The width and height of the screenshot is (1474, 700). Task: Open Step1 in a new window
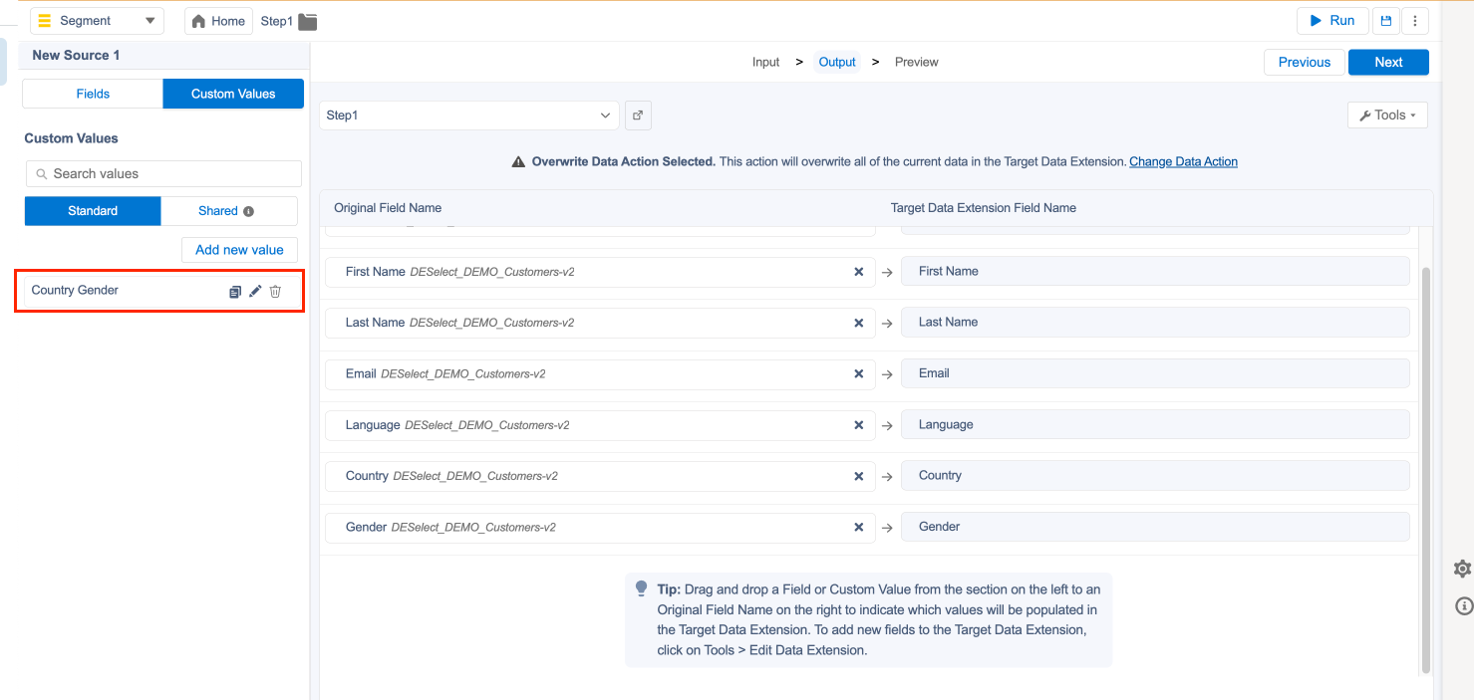pyautogui.click(x=638, y=115)
